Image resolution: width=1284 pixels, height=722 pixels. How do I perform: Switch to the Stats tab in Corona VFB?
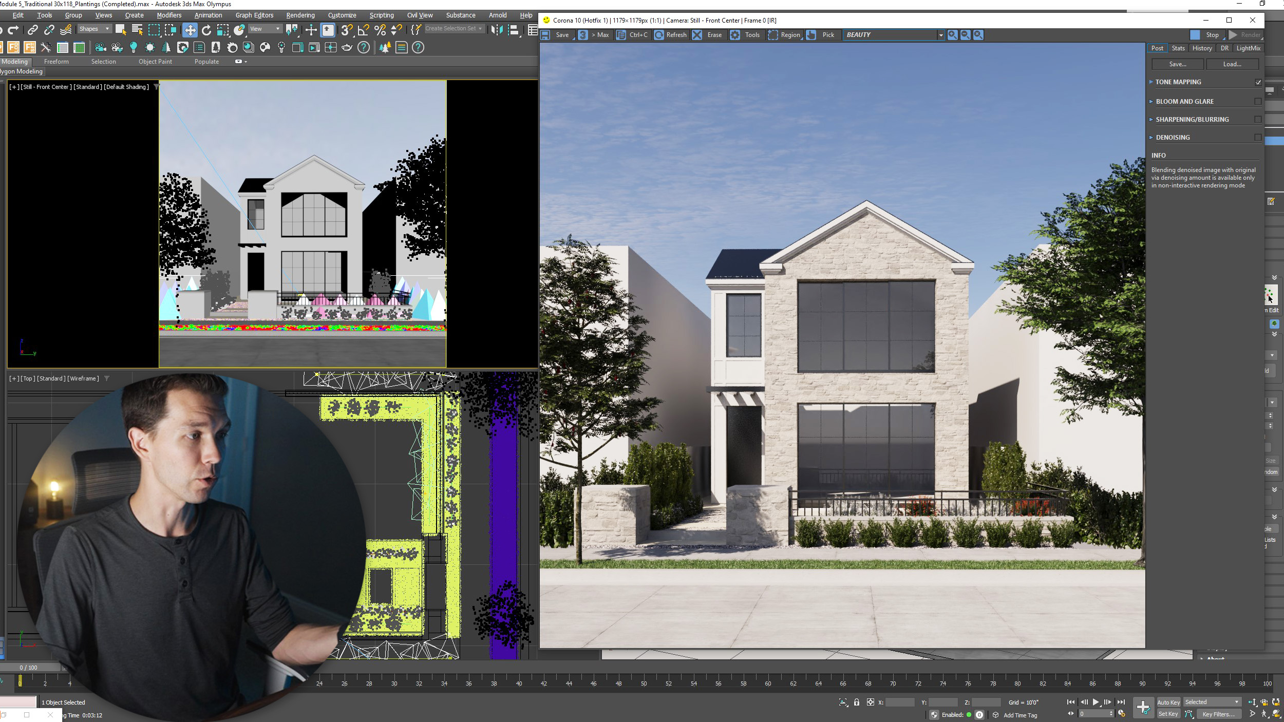pyautogui.click(x=1178, y=48)
